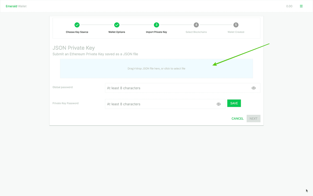This screenshot has width=313, height=196.
Task: Click CANCEL to abort wallet import
Action: (x=237, y=118)
